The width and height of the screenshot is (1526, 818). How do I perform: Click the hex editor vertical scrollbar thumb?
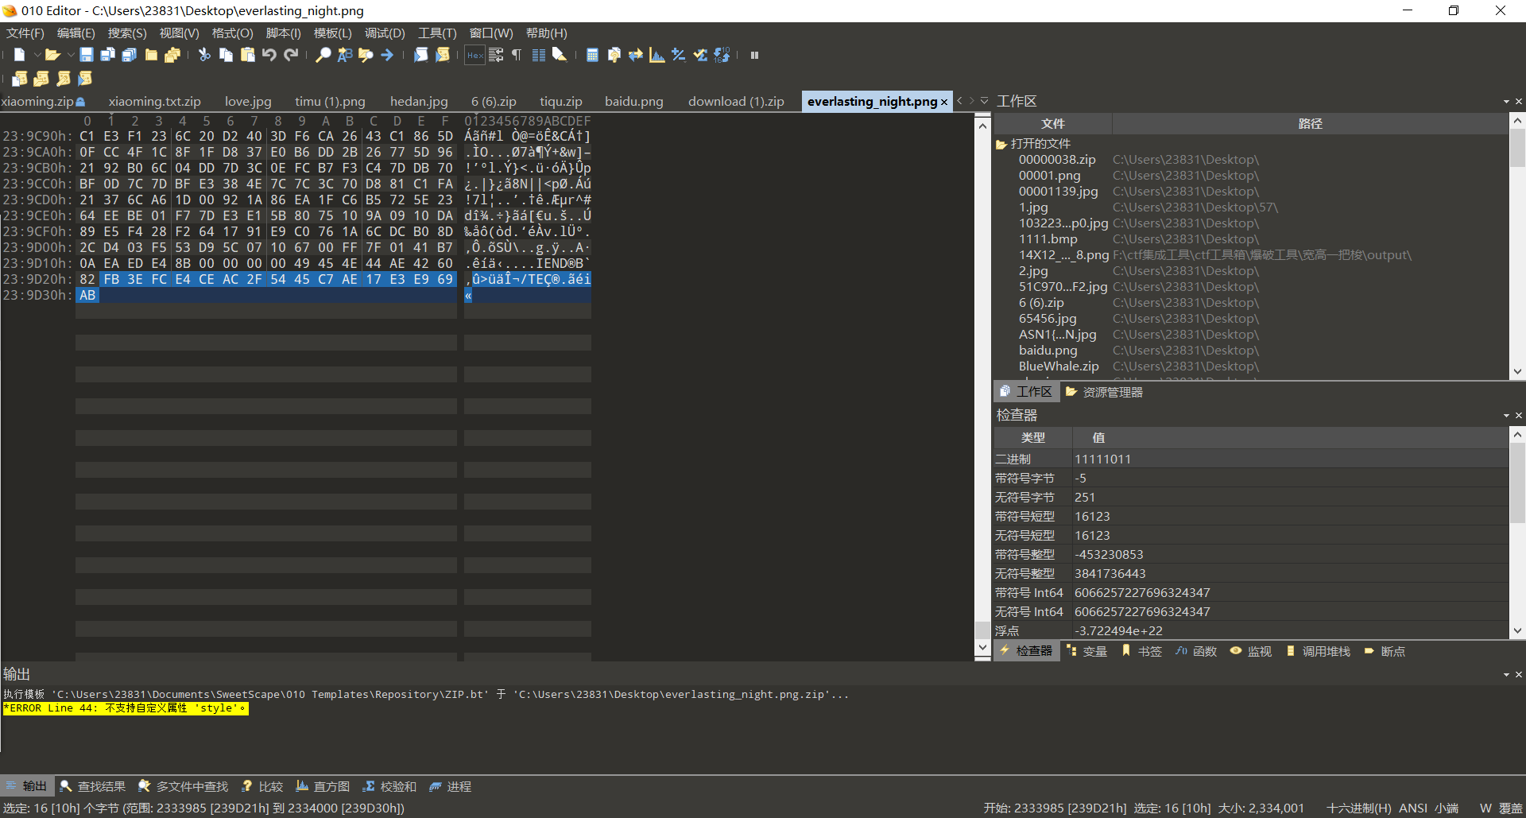(x=982, y=630)
